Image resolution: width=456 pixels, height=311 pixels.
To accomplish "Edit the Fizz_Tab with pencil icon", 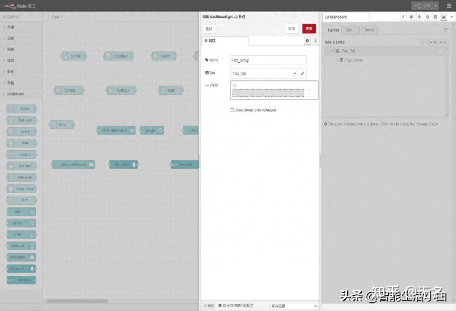I will click(x=302, y=73).
